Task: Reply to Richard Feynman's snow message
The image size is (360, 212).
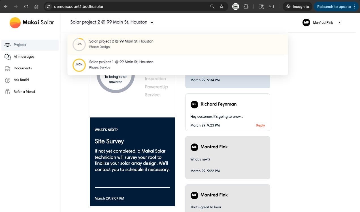Action: tap(260, 125)
